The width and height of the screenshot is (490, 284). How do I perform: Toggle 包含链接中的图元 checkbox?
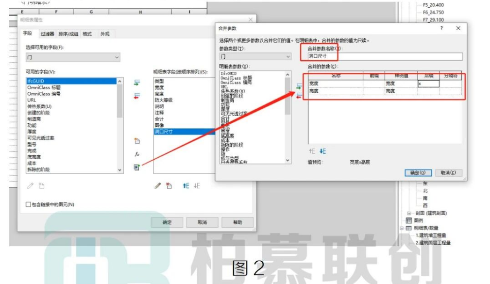click(x=28, y=204)
